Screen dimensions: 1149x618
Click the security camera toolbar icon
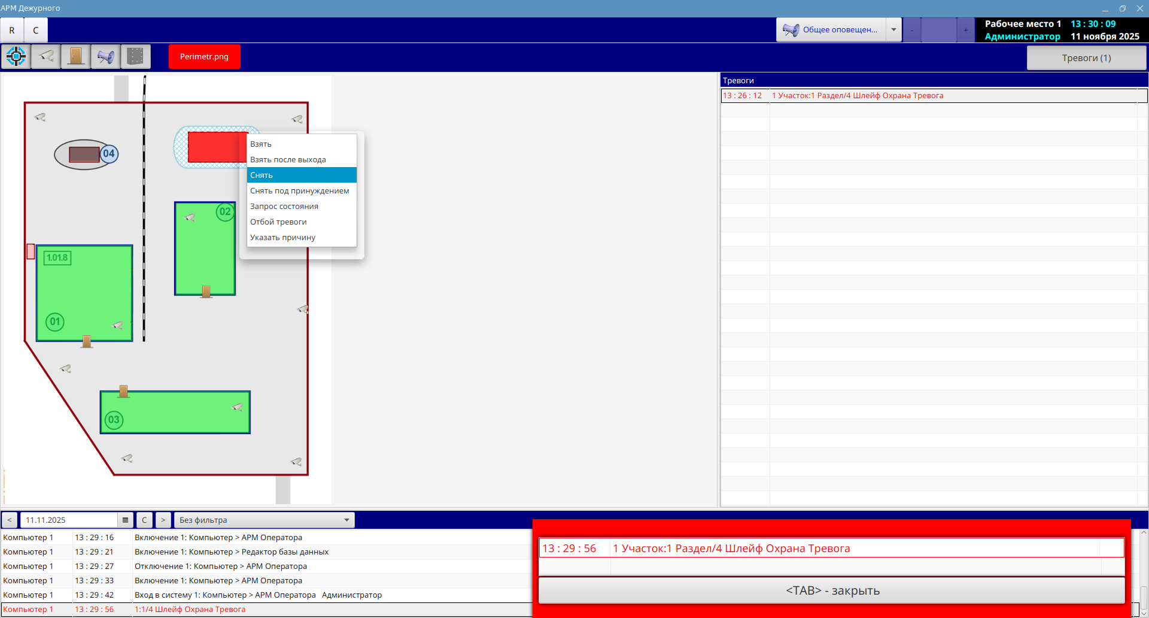pyautogui.click(x=46, y=57)
